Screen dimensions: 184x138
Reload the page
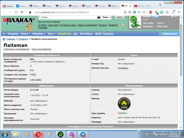(16, 12)
